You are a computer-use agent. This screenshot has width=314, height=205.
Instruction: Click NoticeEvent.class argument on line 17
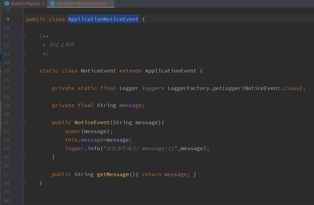pyautogui.click(x=272, y=88)
